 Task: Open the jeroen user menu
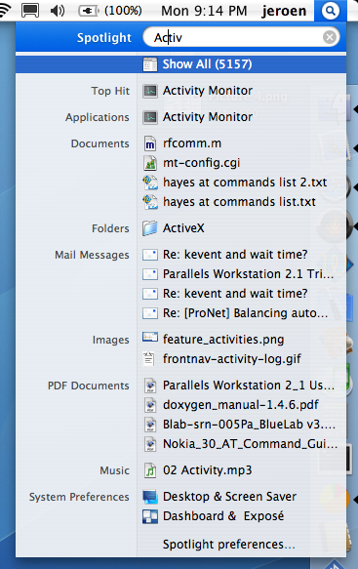[x=284, y=11]
